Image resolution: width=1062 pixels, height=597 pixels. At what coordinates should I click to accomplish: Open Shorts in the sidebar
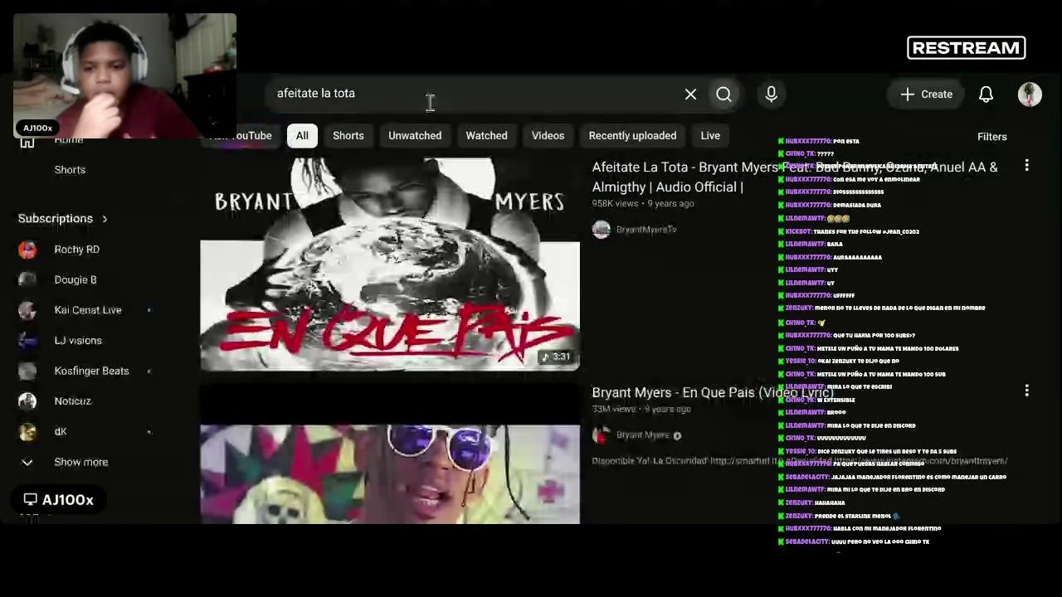tap(70, 170)
